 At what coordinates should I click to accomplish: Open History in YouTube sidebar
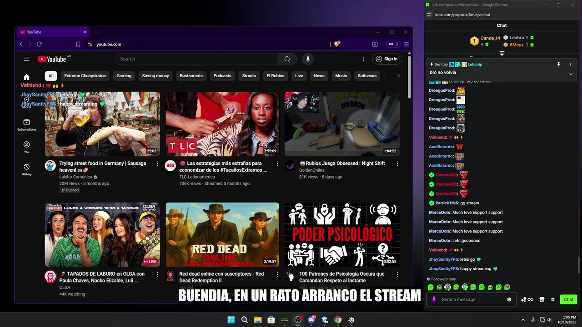[27, 169]
